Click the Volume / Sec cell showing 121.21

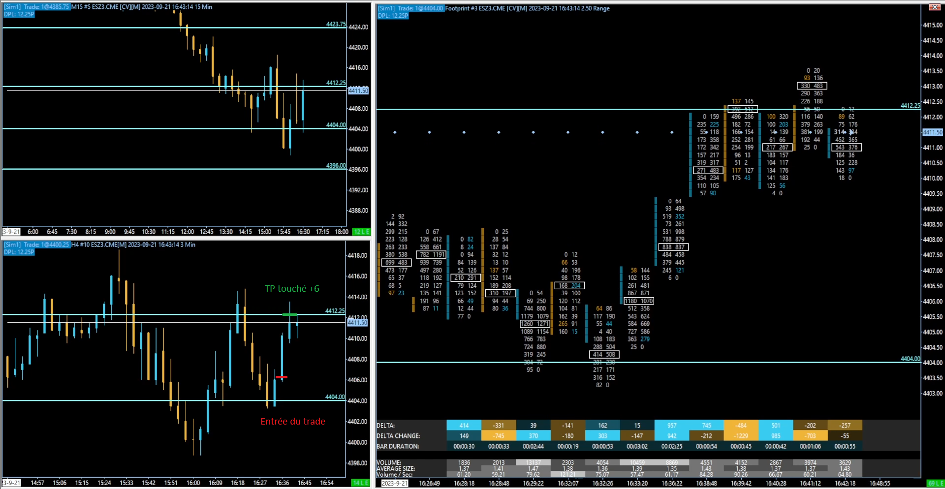(568, 475)
